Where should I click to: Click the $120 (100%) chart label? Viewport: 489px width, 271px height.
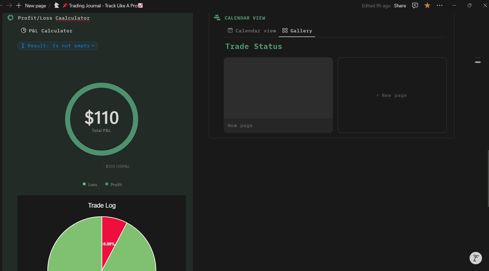117,166
